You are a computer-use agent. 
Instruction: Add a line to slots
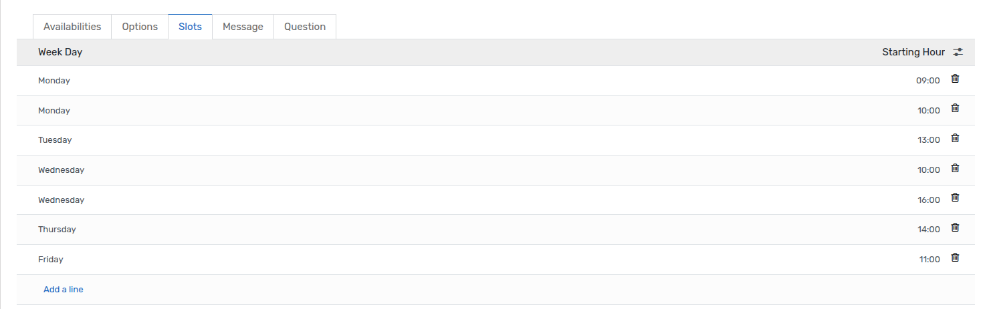tap(64, 290)
